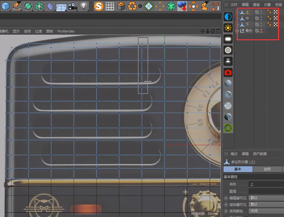Toggle visibility dots for 上 object

(x=261, y=12)
